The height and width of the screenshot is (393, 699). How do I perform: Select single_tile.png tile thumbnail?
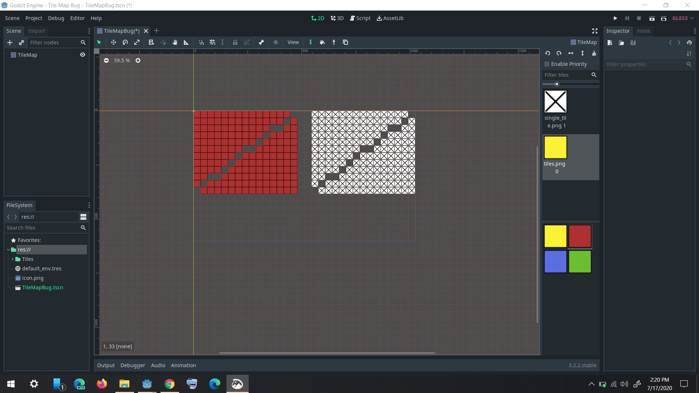pyautogui.click(x=556, y=102)
